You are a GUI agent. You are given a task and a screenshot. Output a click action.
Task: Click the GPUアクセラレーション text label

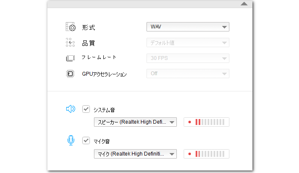click(x=104, y=74)
